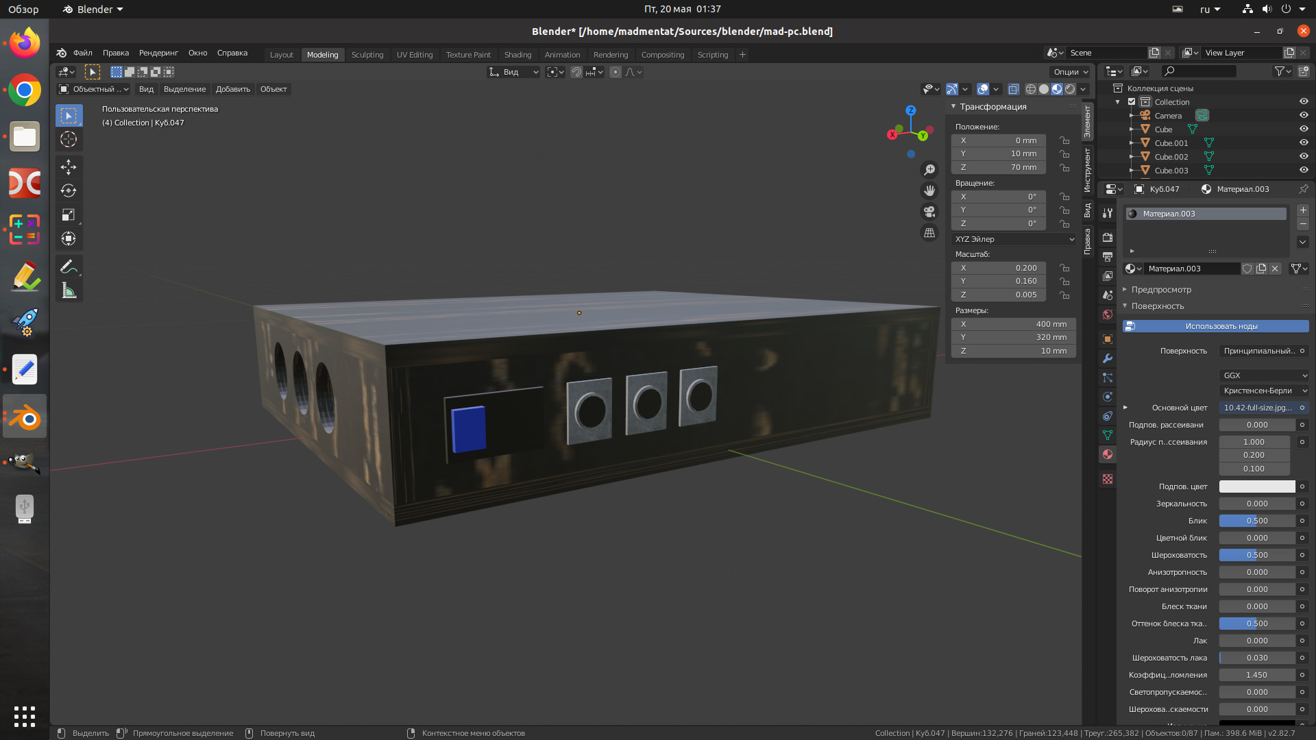Open the Object properties orange square tab
The image size is (1316, 740).
coord(1108,339)
